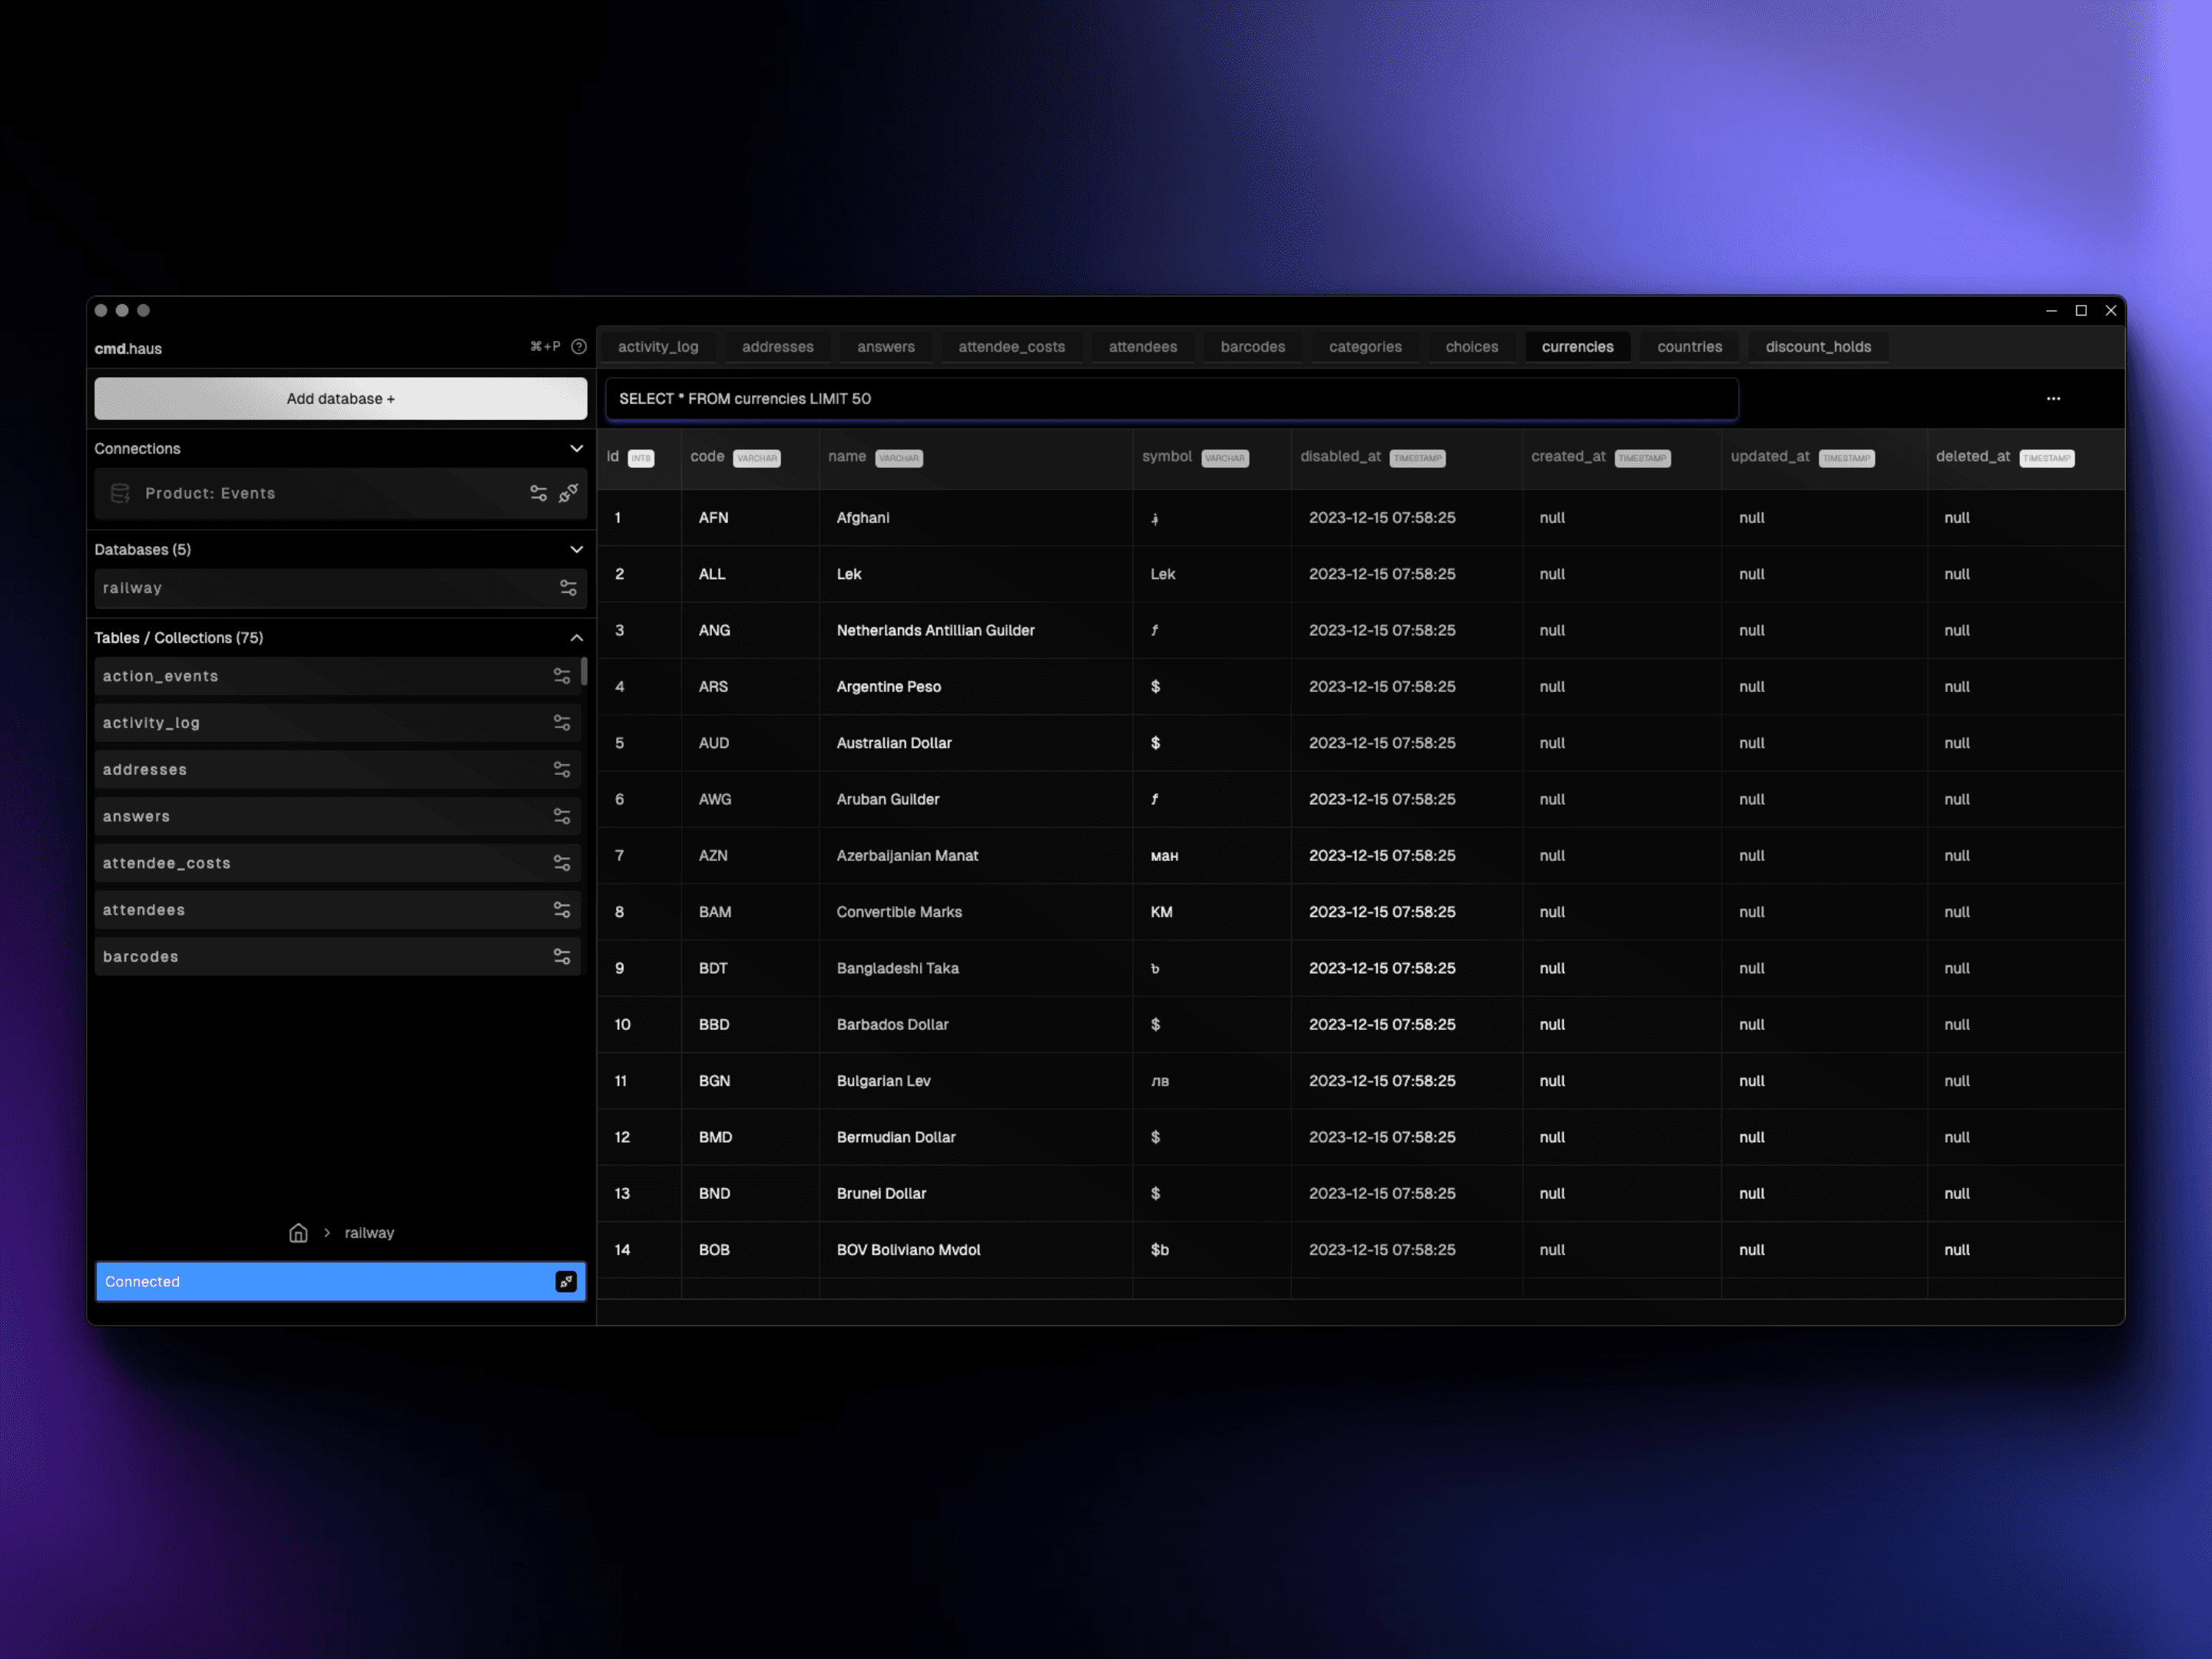Click the database icon beside Product: Events

(x=120, y=493)
